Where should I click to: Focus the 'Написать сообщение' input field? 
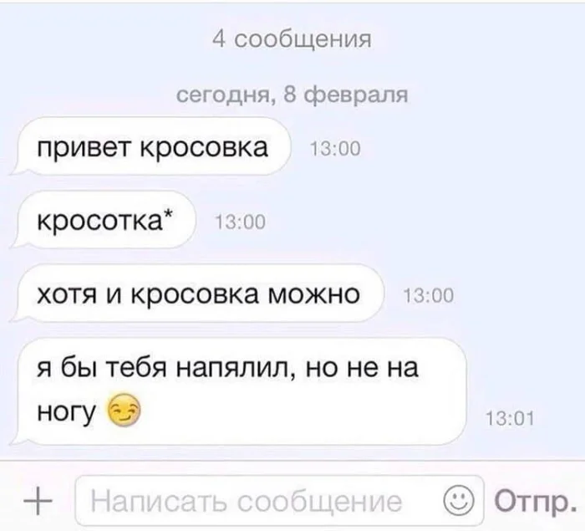279,500
